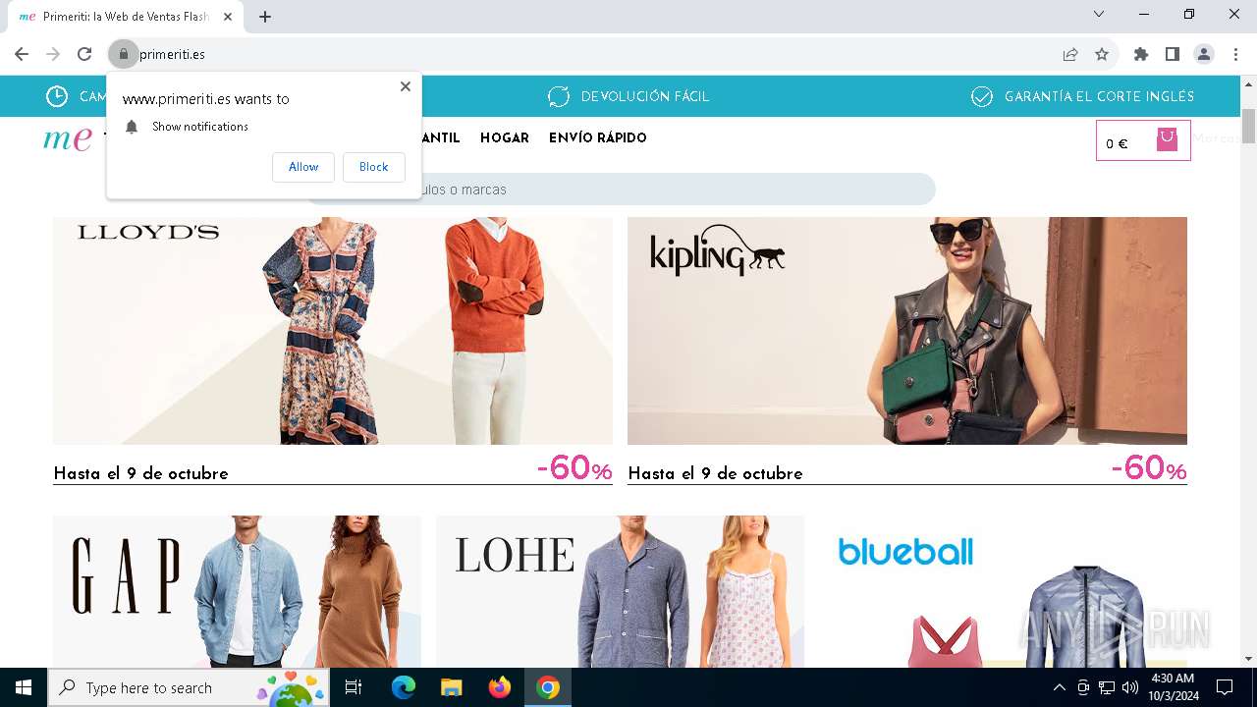Open the GAP sale banner
The height and width of the screenshot is (707, 1257).
pos(237,591)
